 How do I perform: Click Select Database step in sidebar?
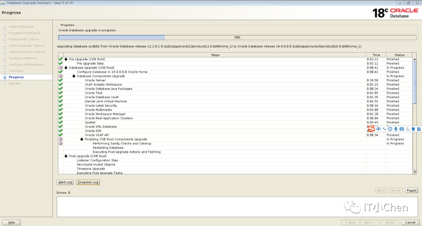(21, 26)
